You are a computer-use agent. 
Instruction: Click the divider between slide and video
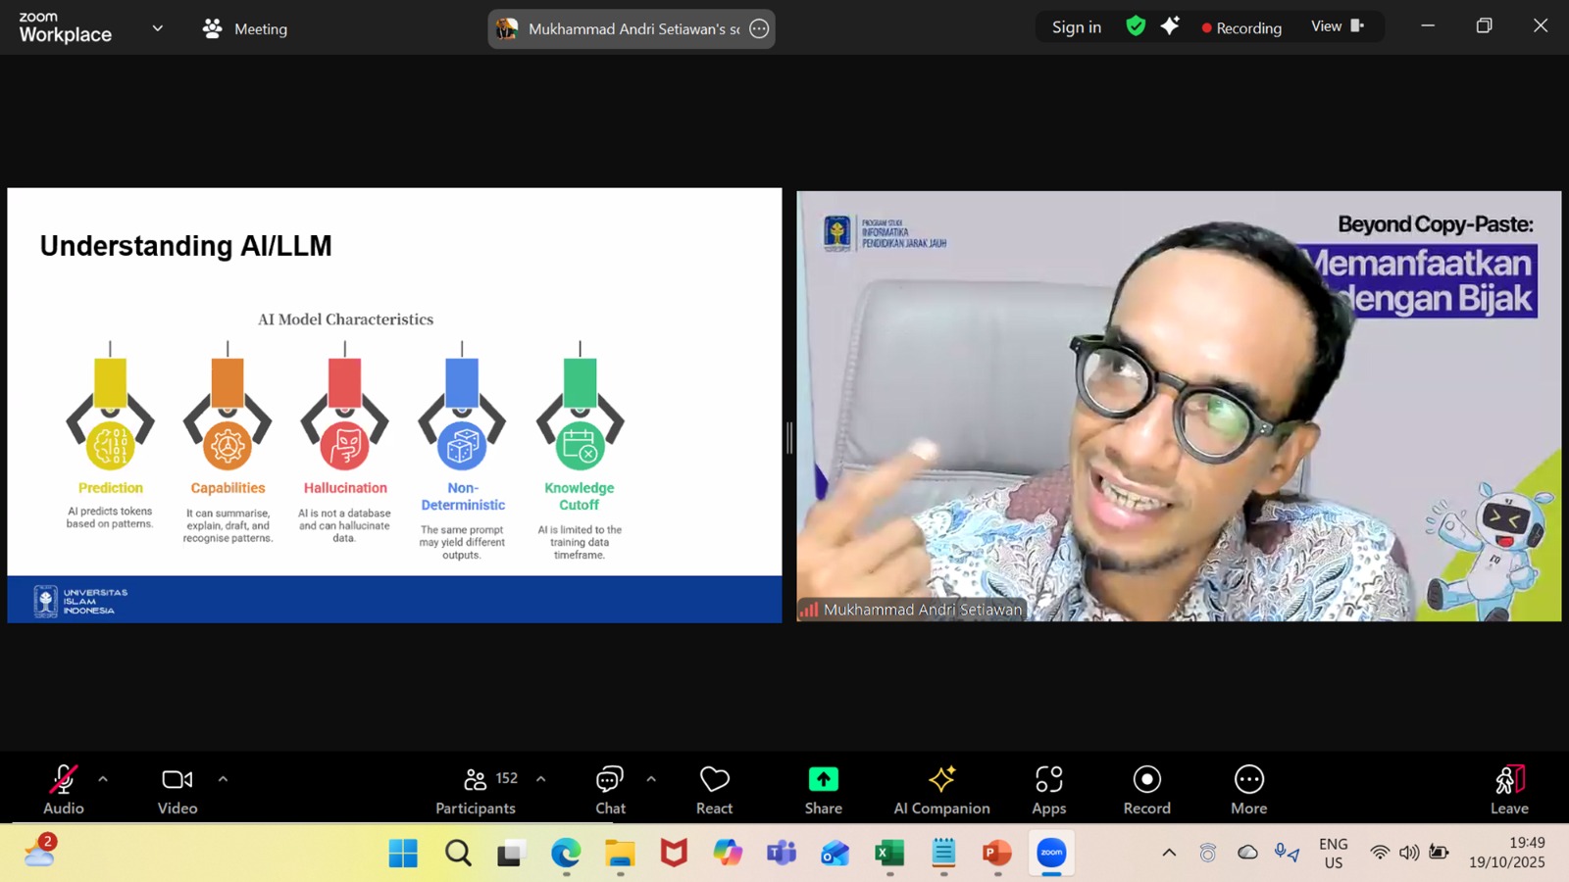789,437
